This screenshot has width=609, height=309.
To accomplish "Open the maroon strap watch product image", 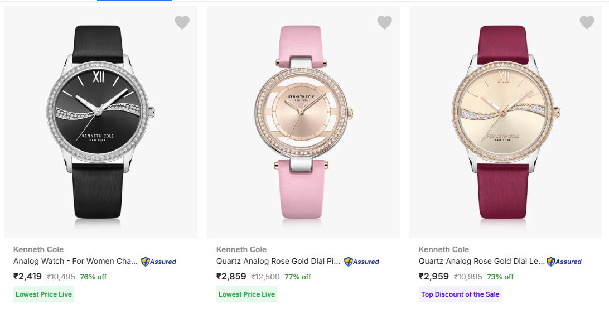I will (x=504, y=122).
